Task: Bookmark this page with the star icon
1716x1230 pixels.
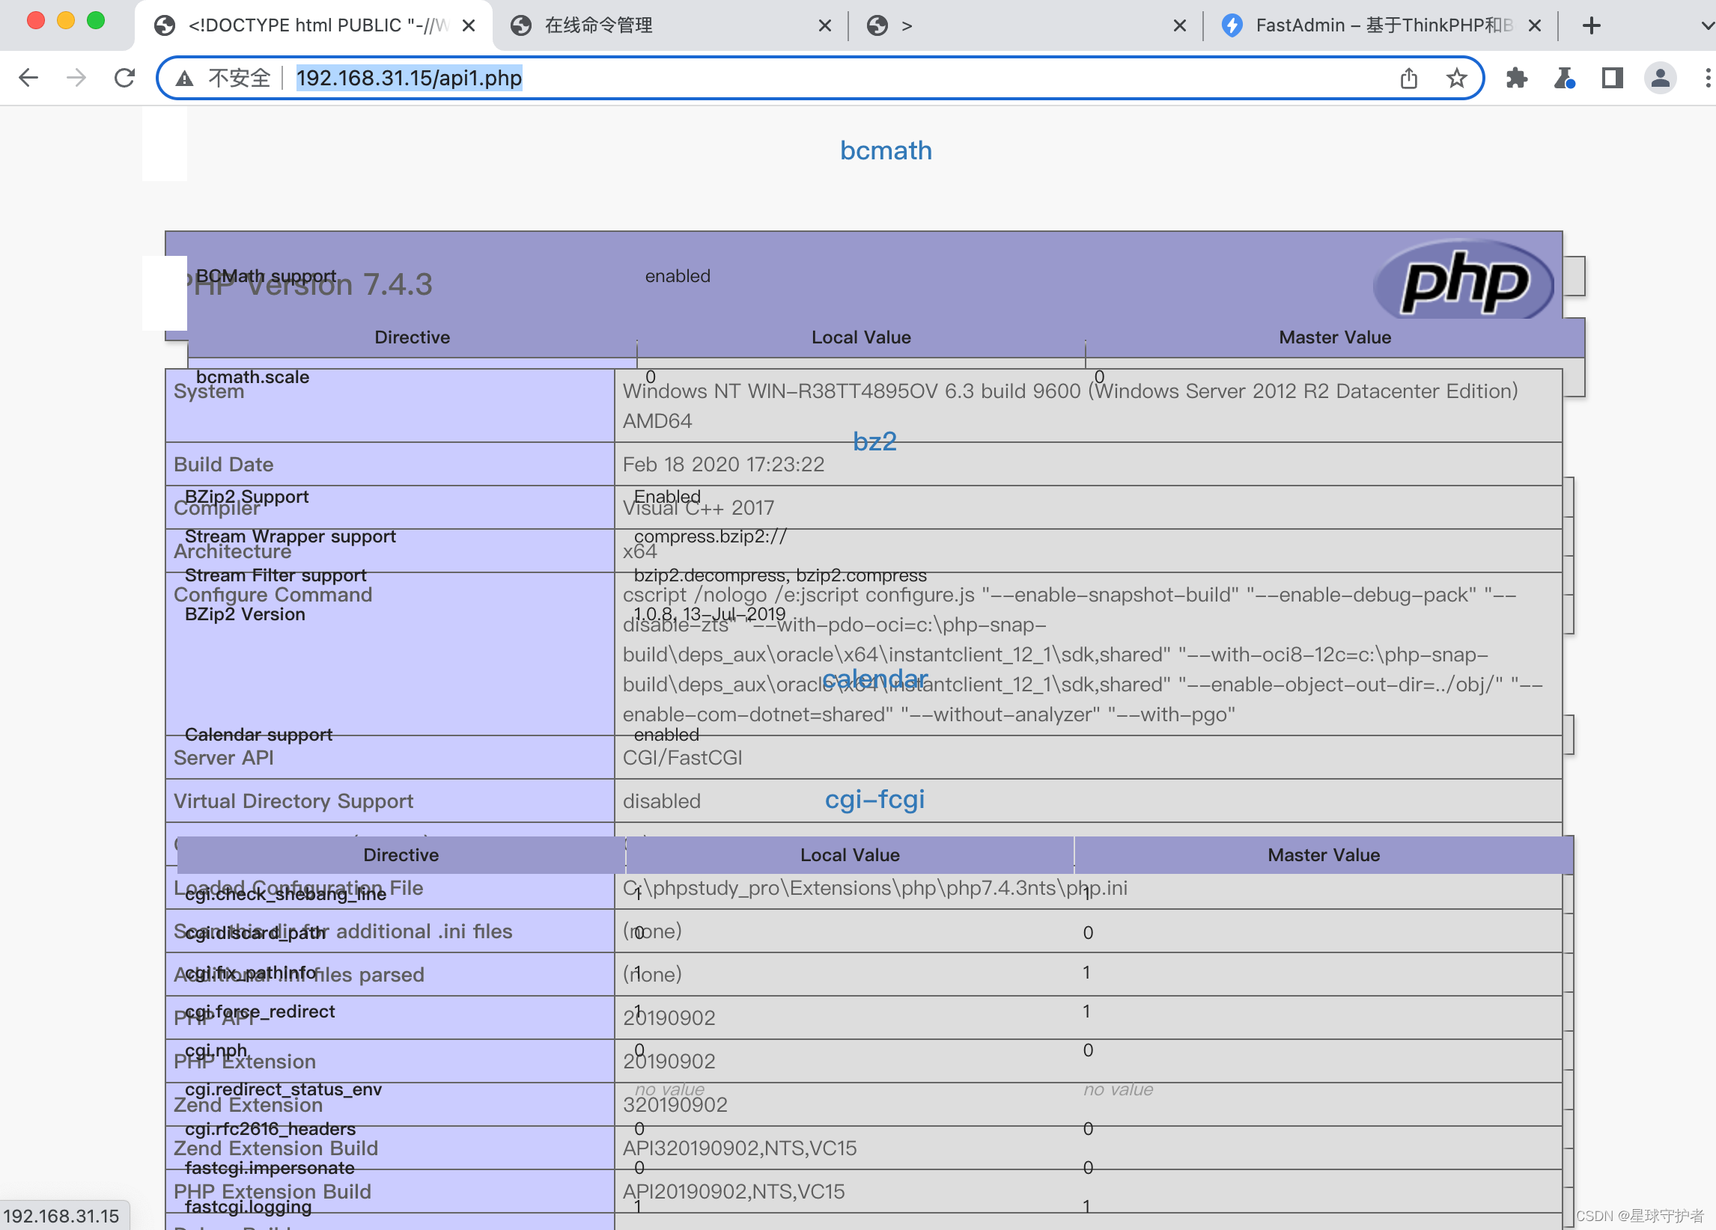Action: point(1457,77)
